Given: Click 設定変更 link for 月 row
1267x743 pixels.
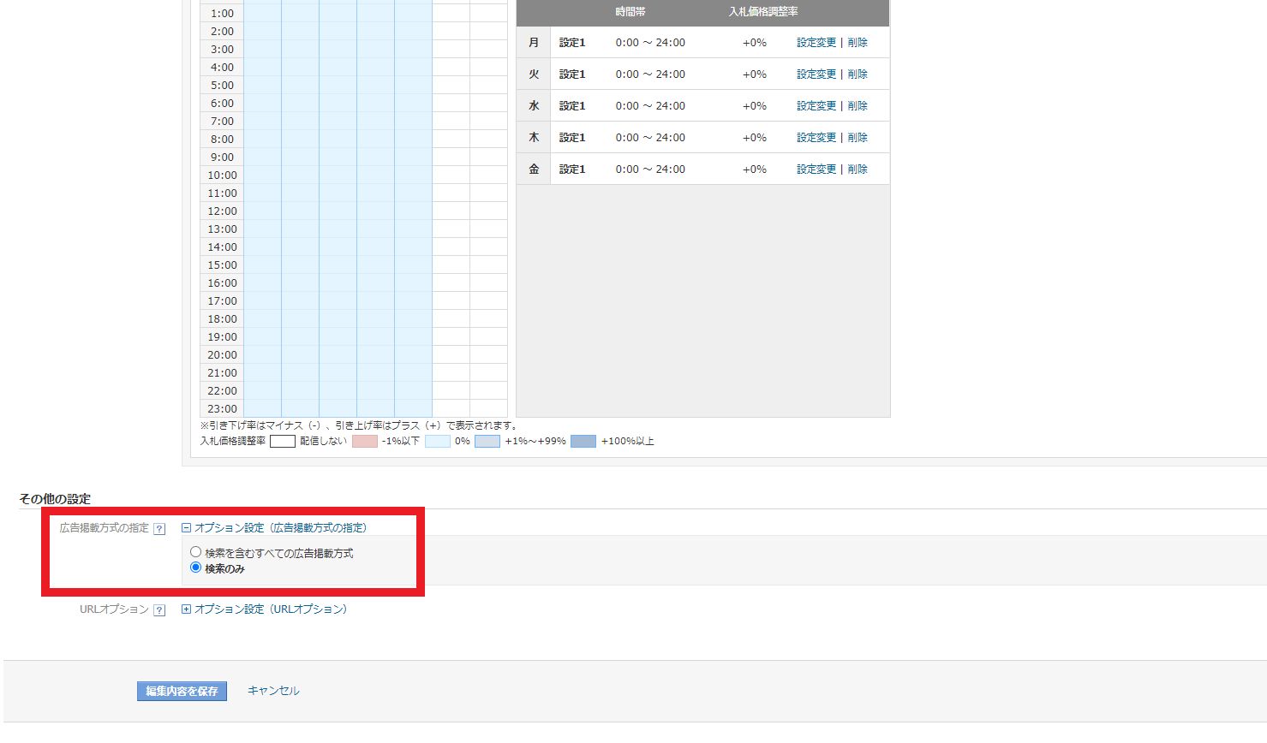Looking at the screenshot, I should [816, 43].
